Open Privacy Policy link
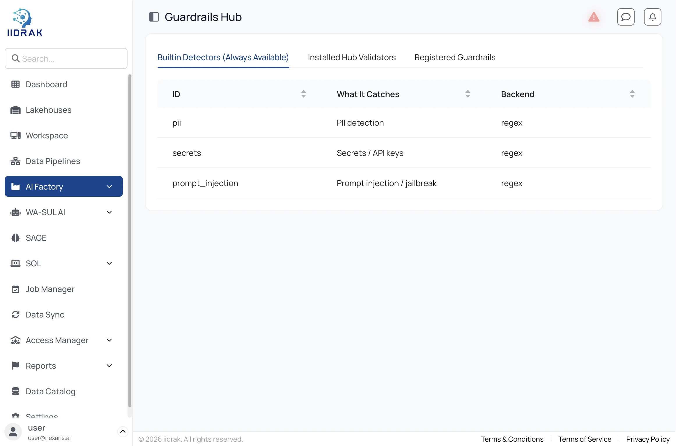The image size is (676, 446). [648, 439]
